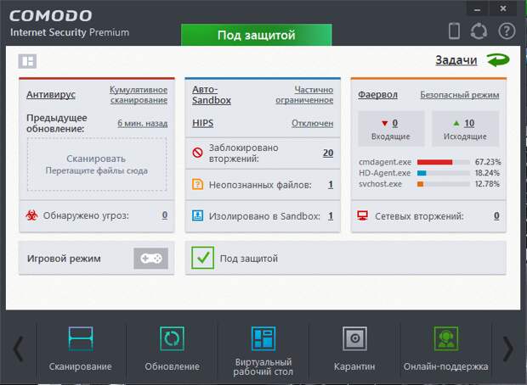The image size is (527, 385).
Task: Click the orange svchost.exe traffic bar
Action: 421,184
